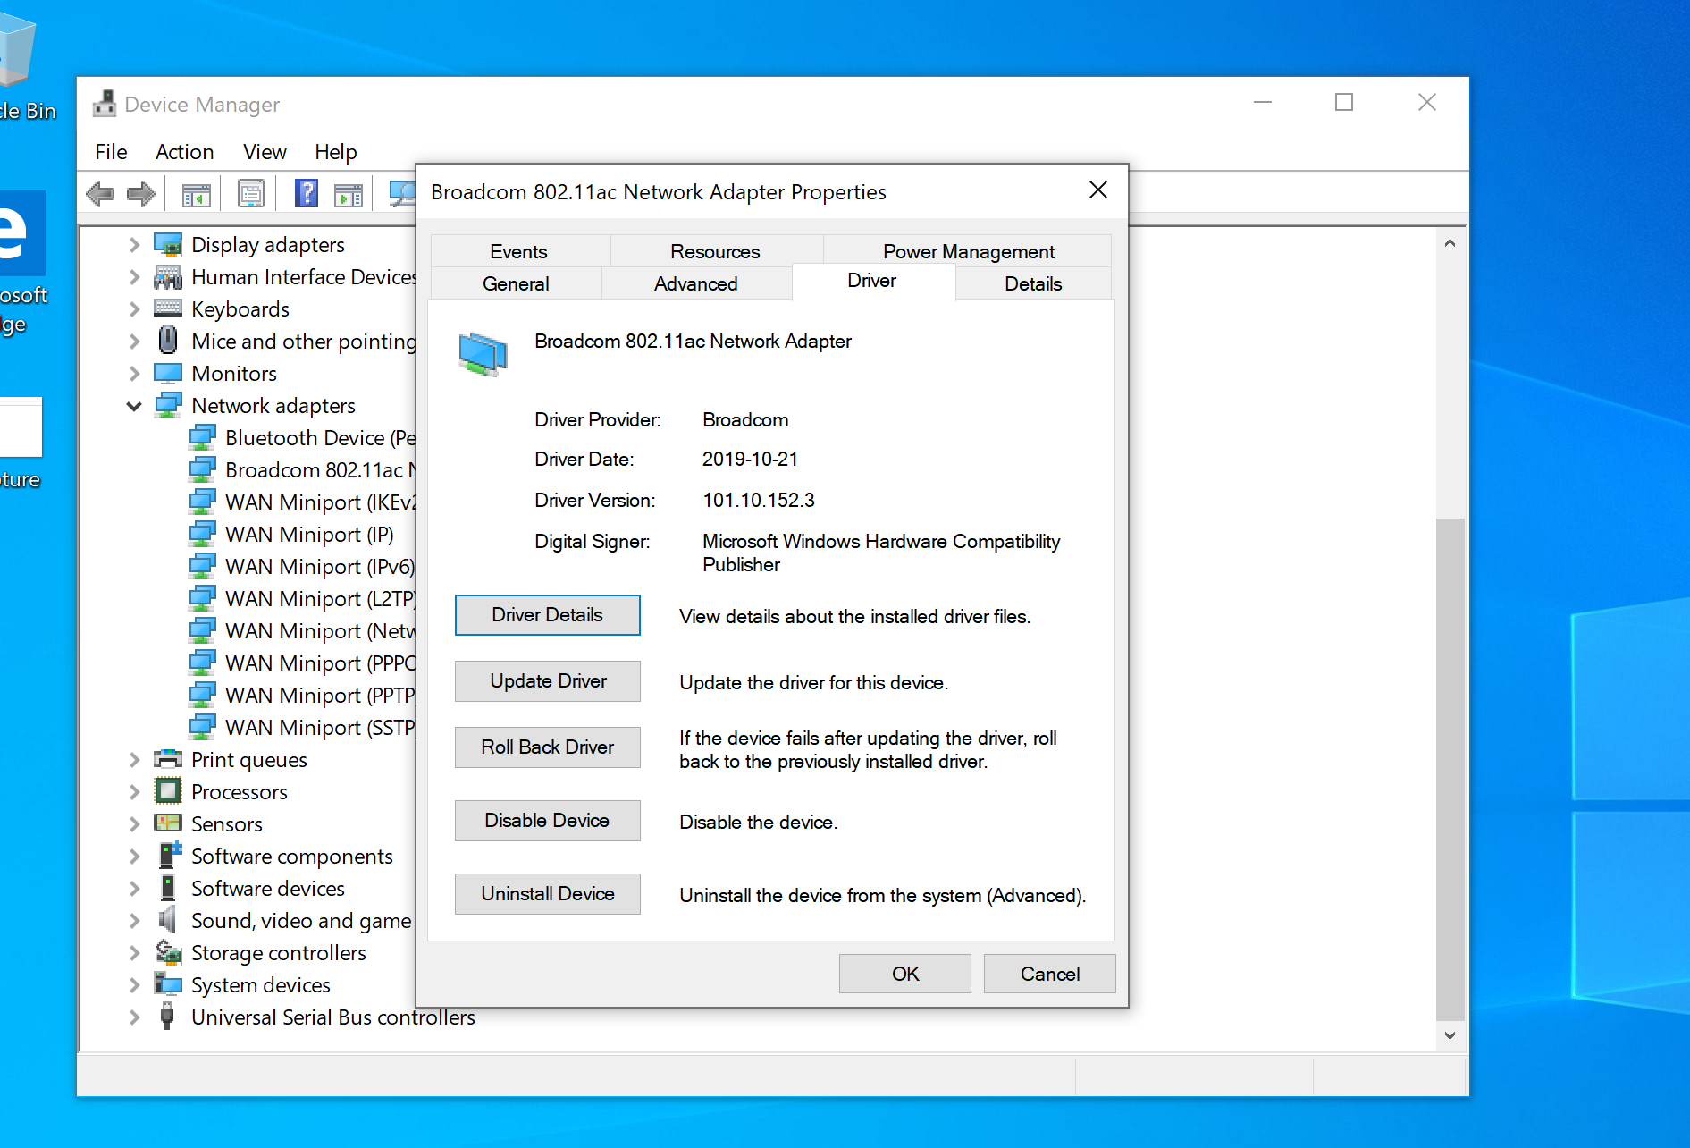Click the Properties toolbar icon
Image resolution: width=1690 pixels, height=1148 pixels.
pyautogui.click(x=251, y=193)
